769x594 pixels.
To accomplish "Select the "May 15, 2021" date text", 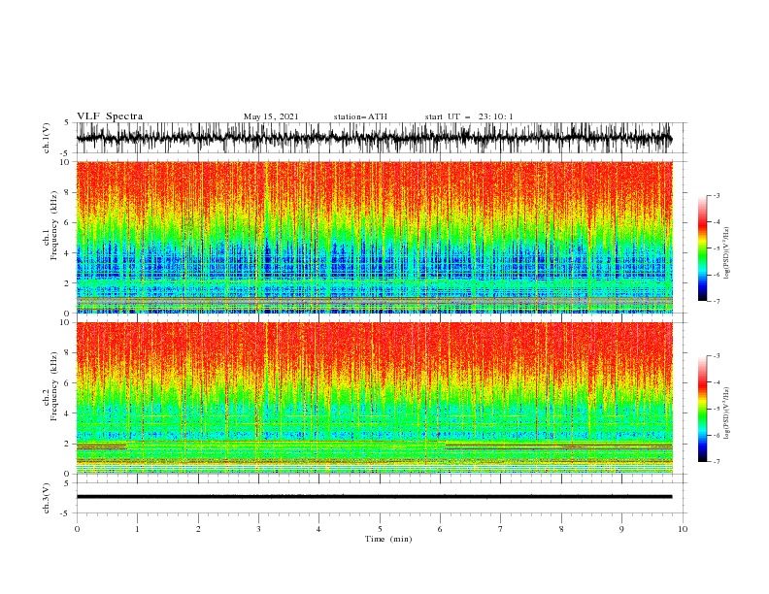I will pos(271,116).
